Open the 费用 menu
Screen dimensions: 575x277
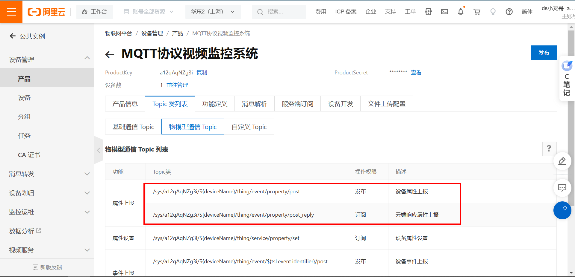321,12
